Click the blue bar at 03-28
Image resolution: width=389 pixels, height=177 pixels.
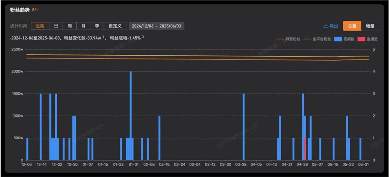point(244,127)
